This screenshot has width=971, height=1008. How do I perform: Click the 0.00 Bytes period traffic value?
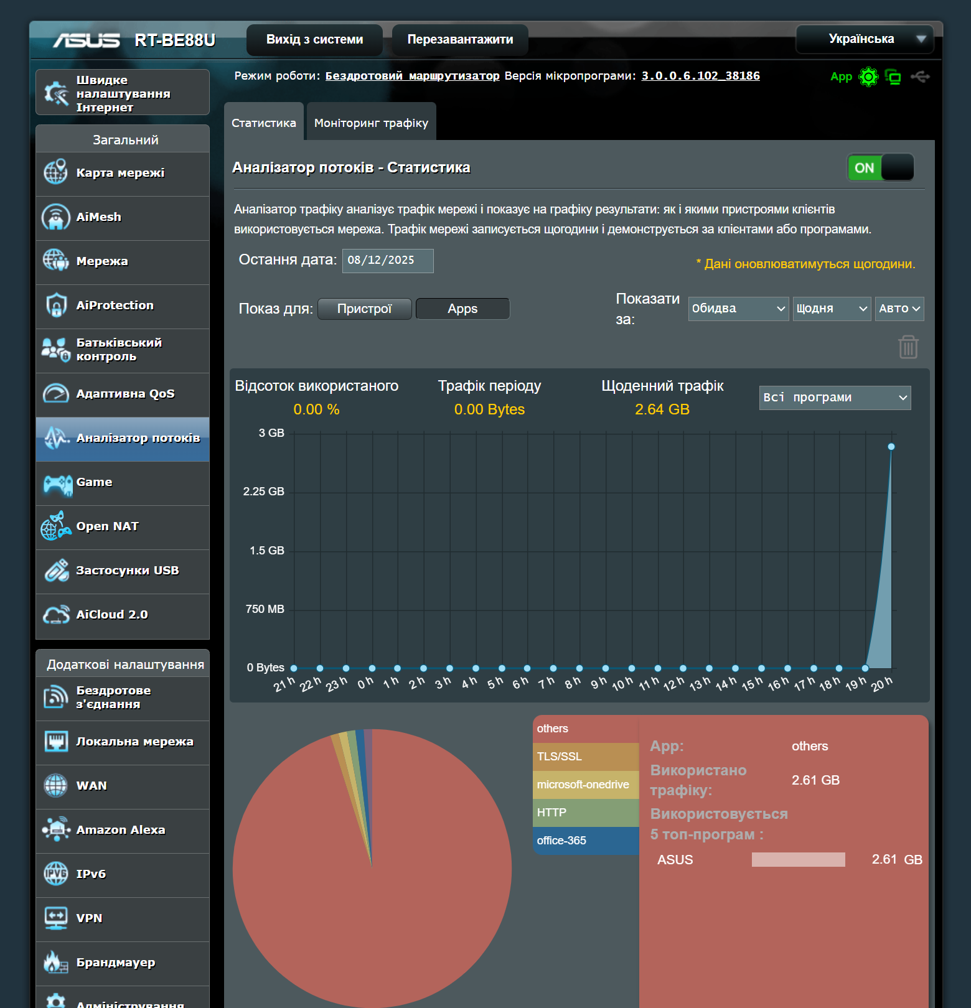pyautogui.click(x=489, y=409)
